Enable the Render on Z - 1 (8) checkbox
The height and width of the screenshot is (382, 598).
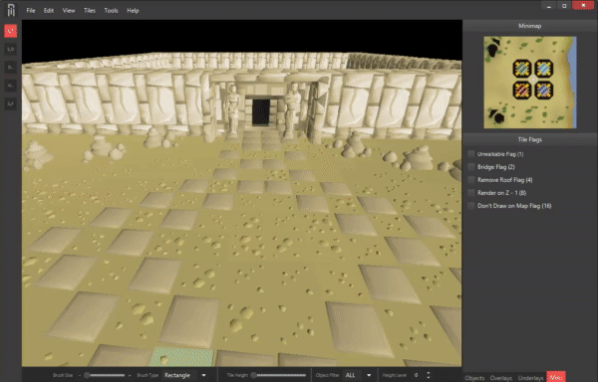click(x=471, y=193)
